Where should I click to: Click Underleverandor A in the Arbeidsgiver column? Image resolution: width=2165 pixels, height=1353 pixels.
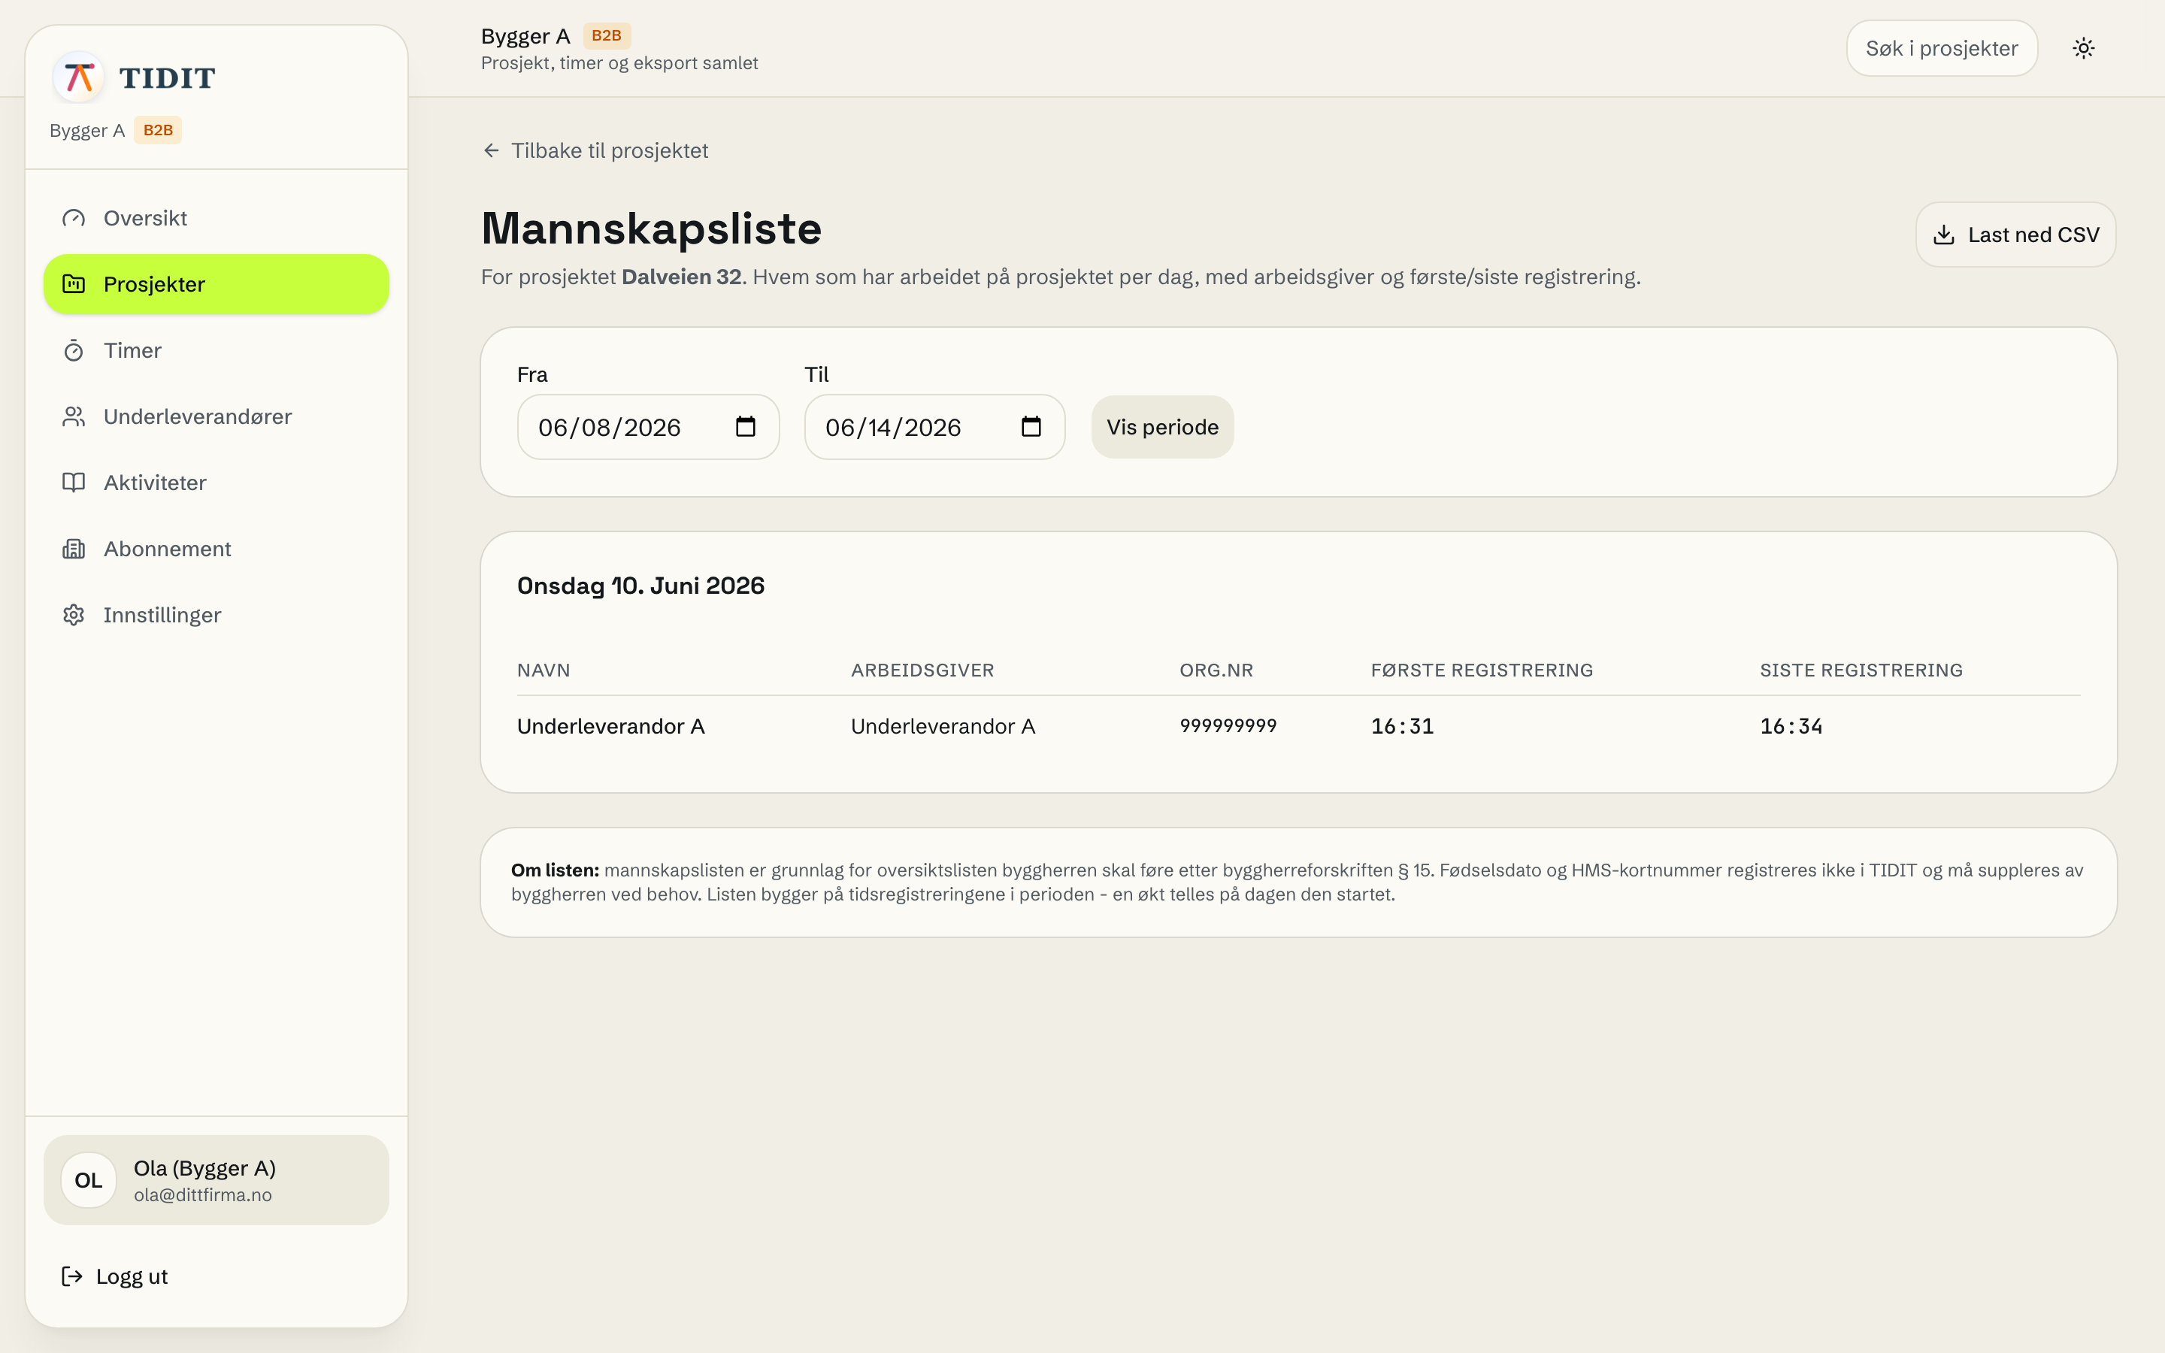943,727
